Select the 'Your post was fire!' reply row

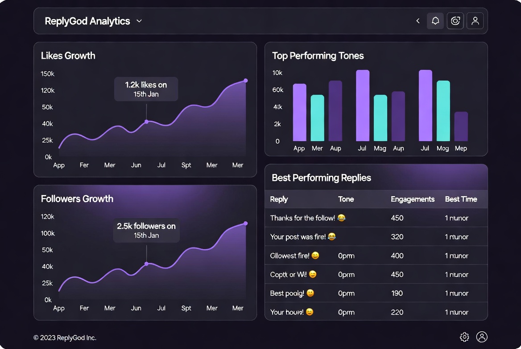(x=376, y=236)
